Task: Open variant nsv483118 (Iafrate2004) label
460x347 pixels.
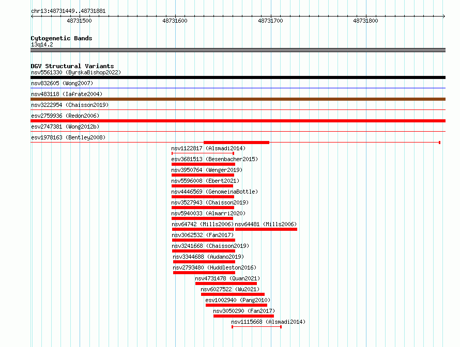Action: point(67,94)
